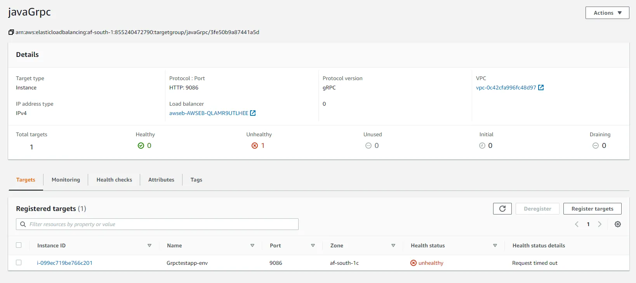Viewport: 636px width, 283px height.
Task: Open table preferences gear icon
Action: (x=617, y=224)
